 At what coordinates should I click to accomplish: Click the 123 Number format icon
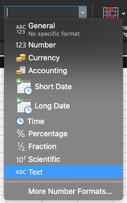click(x=21, y=45)
